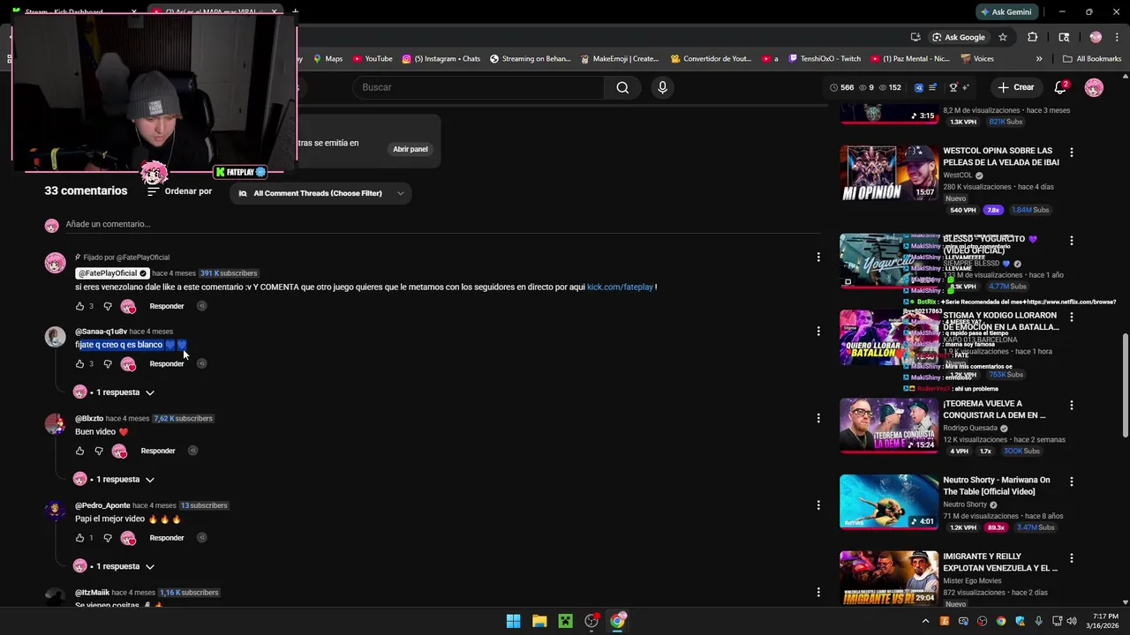The height and width of the screenshot is (635, 1130).
Task: Open the IMIGRANTE Y REILLY video thumbnail
Action: [x=889, y=578]
